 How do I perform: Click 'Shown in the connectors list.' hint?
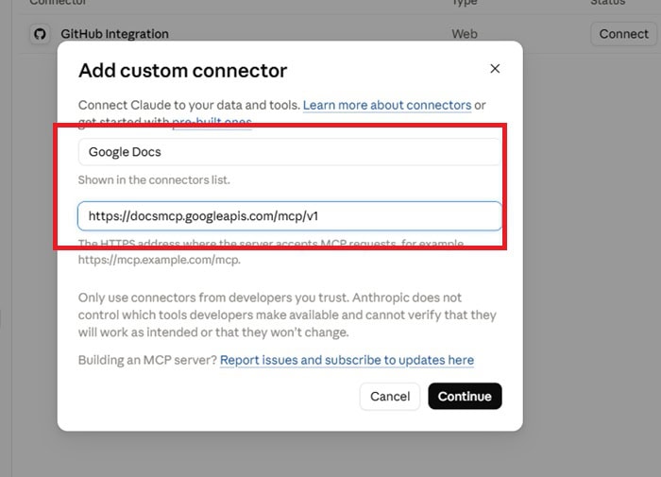[154, 180]
